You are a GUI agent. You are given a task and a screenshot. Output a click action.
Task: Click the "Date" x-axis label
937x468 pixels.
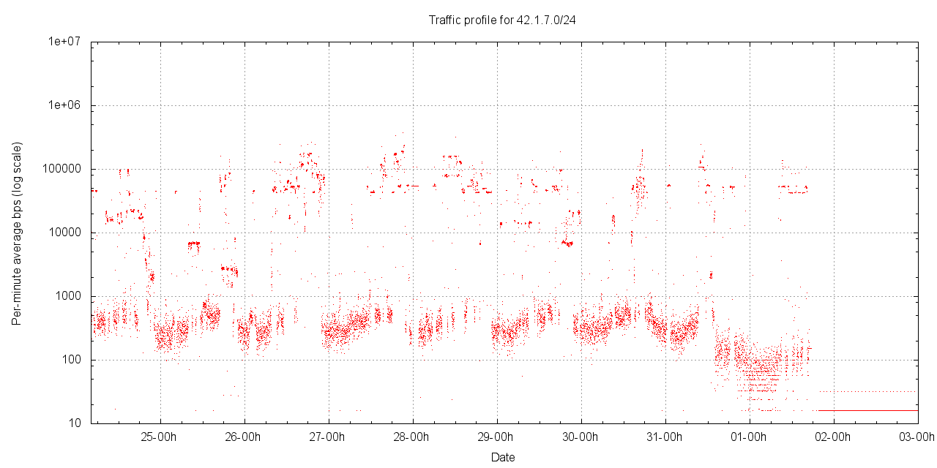(502, 458)
